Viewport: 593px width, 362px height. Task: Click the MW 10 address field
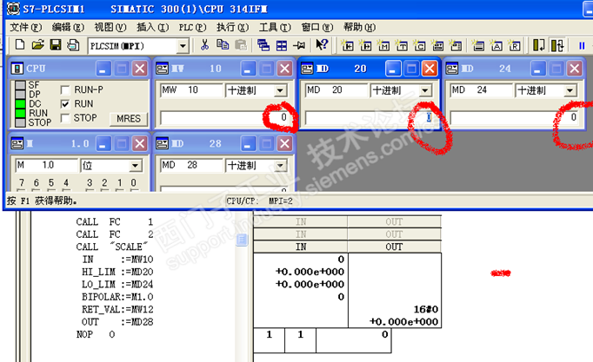[x=191, y=90]
